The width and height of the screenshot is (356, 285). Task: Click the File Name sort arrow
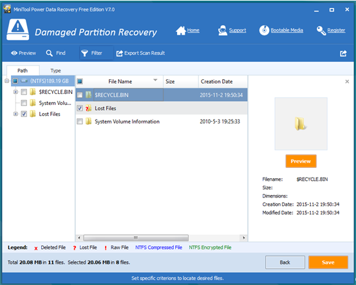[155, 80]
